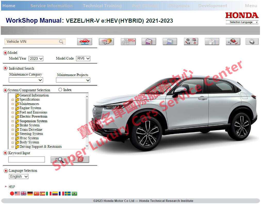Click the keyword search magnifier button
The height and width of the screenshot is (204, 261).
(x=60, y=160)
